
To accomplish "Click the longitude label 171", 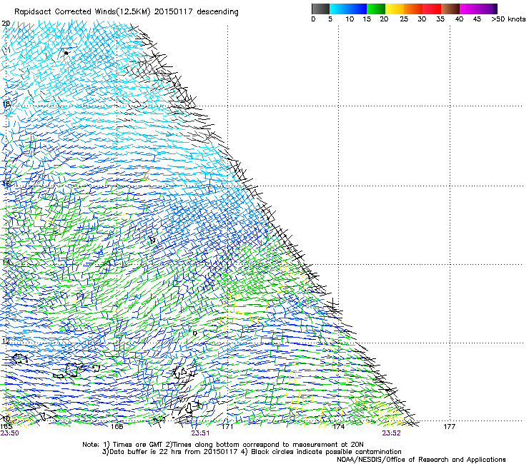I will coord(227,427).
